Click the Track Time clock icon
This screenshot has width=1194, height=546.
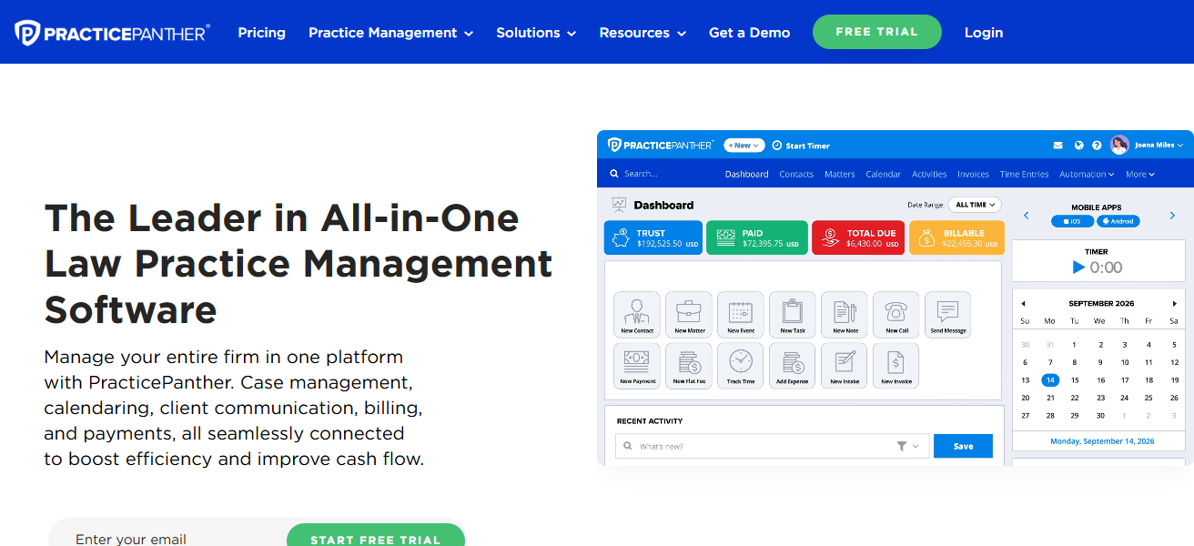(x=741, y=366)
